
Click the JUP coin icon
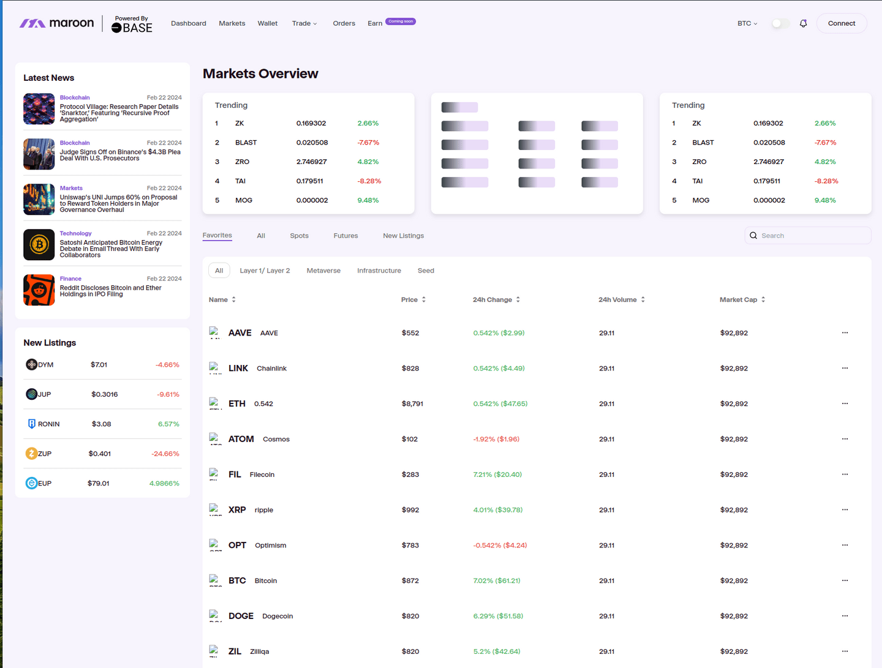pos(32,394)
